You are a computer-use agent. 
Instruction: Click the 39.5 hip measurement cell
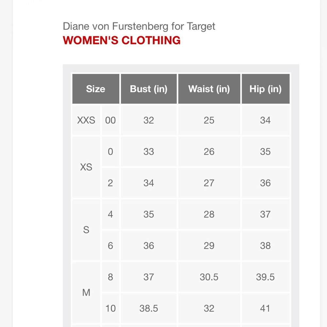point(266,277)
